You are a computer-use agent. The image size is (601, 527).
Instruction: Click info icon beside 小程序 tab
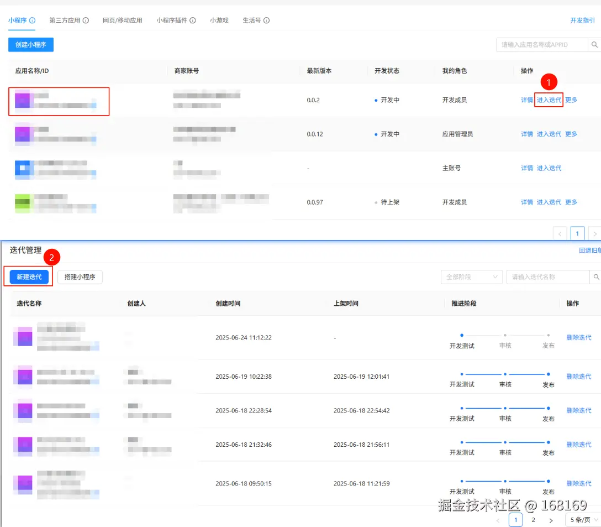tap(33, 20)
